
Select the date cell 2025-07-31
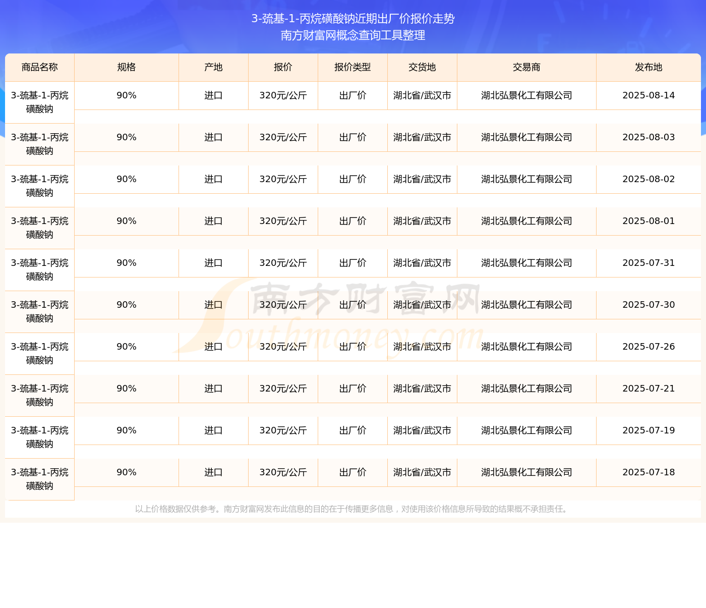click(649, 263)
